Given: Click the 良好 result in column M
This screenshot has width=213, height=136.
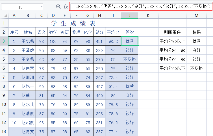Looking at the screenshot, I should point(196,50).
